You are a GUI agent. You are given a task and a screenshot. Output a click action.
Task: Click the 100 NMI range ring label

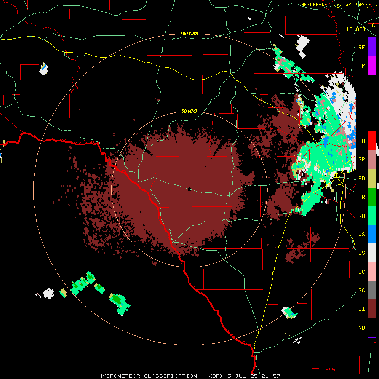tap(189, 33)
